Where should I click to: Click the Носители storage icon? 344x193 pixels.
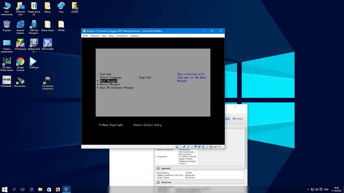tap(158, 182)
